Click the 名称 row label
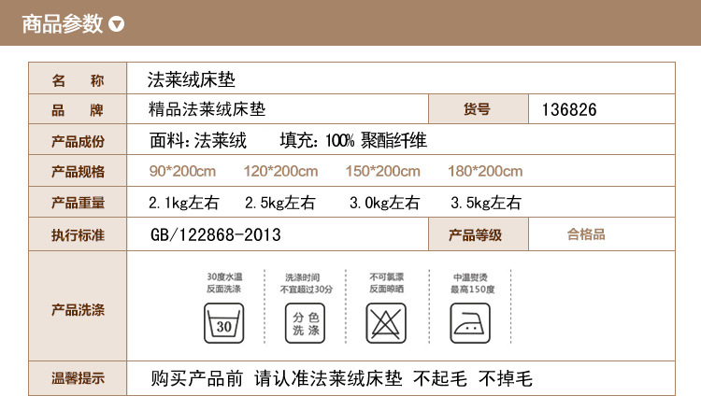 pos(78,80)
